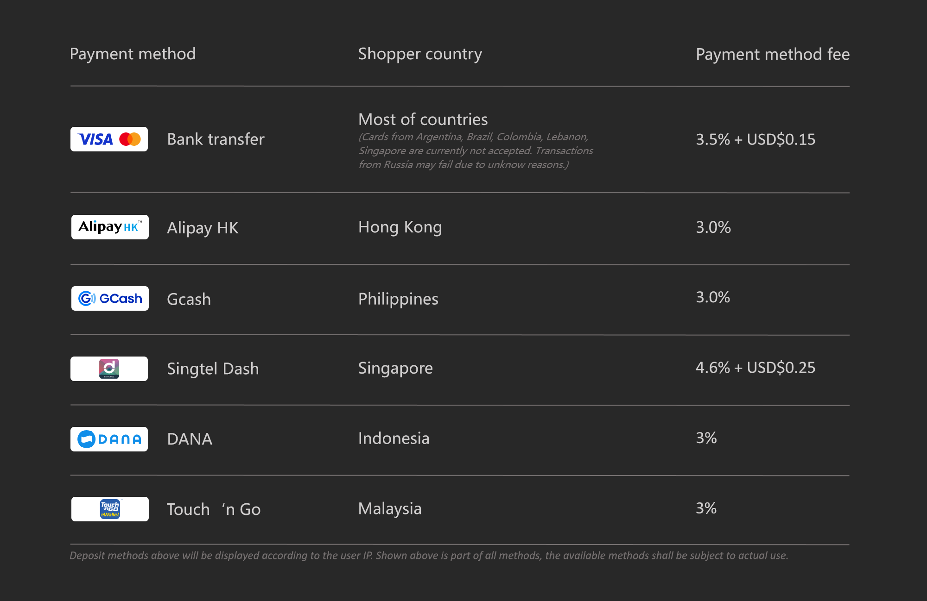This screenshot has height=601, width=927.
Task: Choose the Singtel Dash method name
Action: (x=213, y=369)
